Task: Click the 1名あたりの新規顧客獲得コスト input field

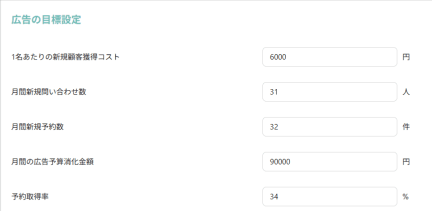Action: pos(330,57)
